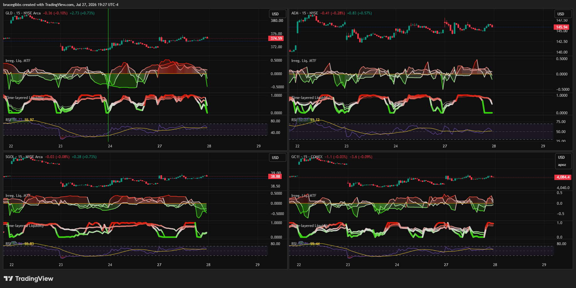576x288 pixels.
Task: Open the USD currency selector on GLD chart
Action: [x=278, y=14]
